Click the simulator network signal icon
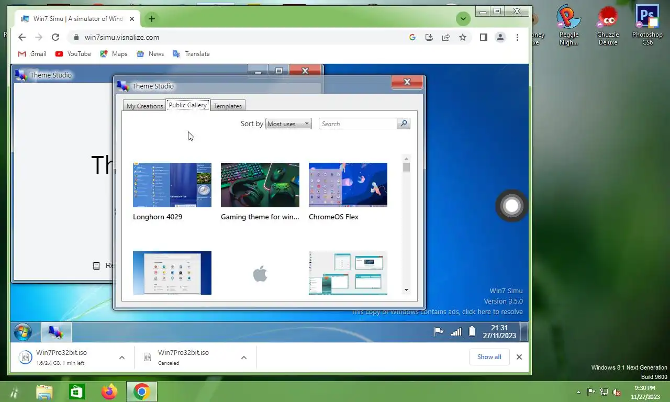Viewport: 670px width, 402px height. 456,332
